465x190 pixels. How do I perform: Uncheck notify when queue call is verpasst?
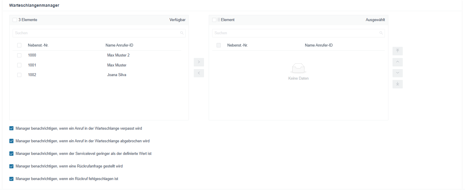11,129
